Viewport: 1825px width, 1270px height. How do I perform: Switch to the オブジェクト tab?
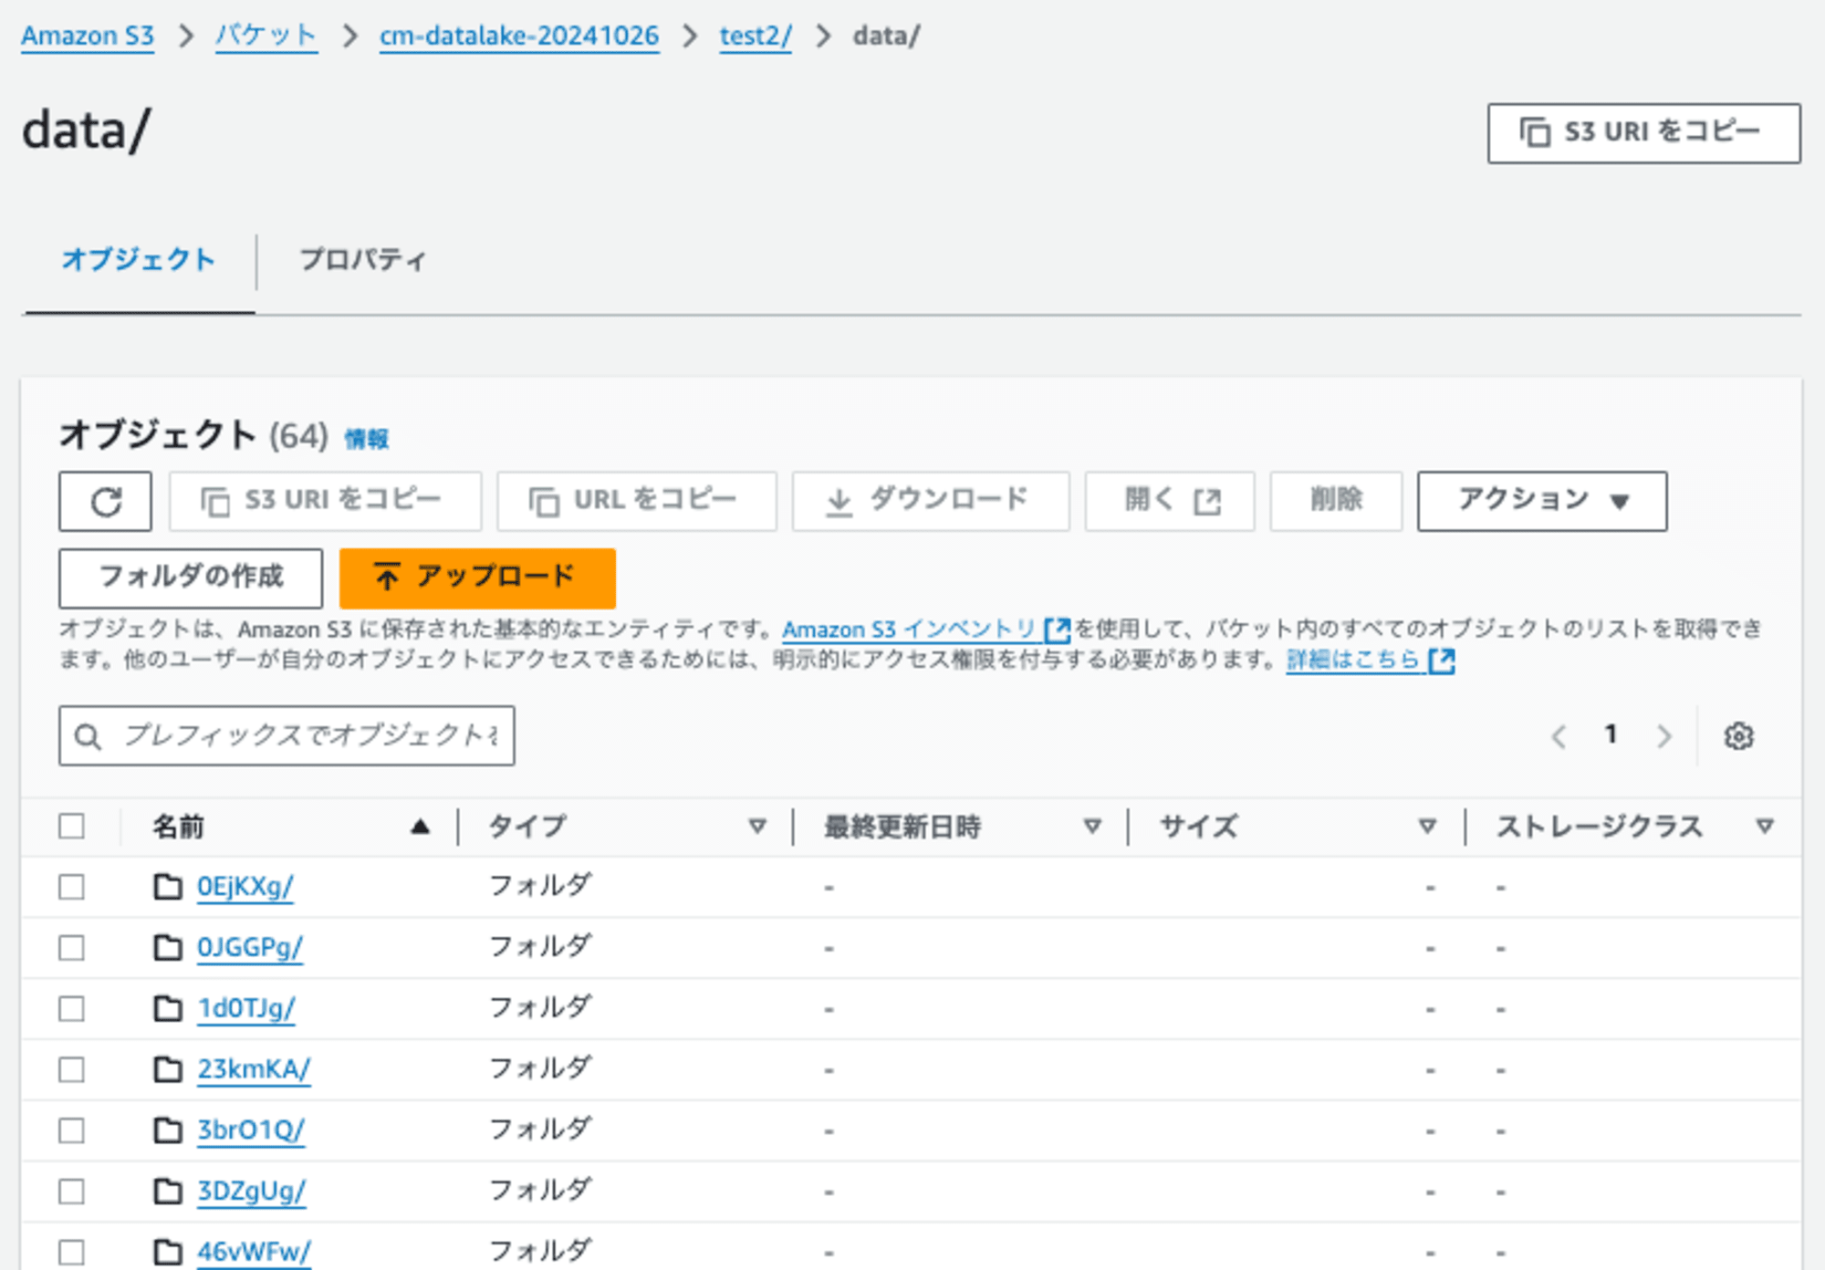139,260
